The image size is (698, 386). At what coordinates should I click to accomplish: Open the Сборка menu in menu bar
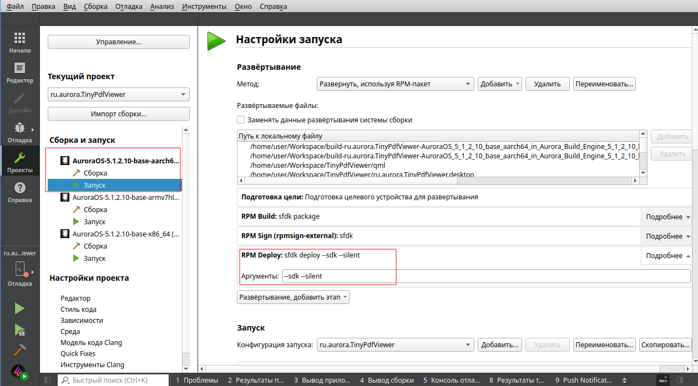pos(96,7)
